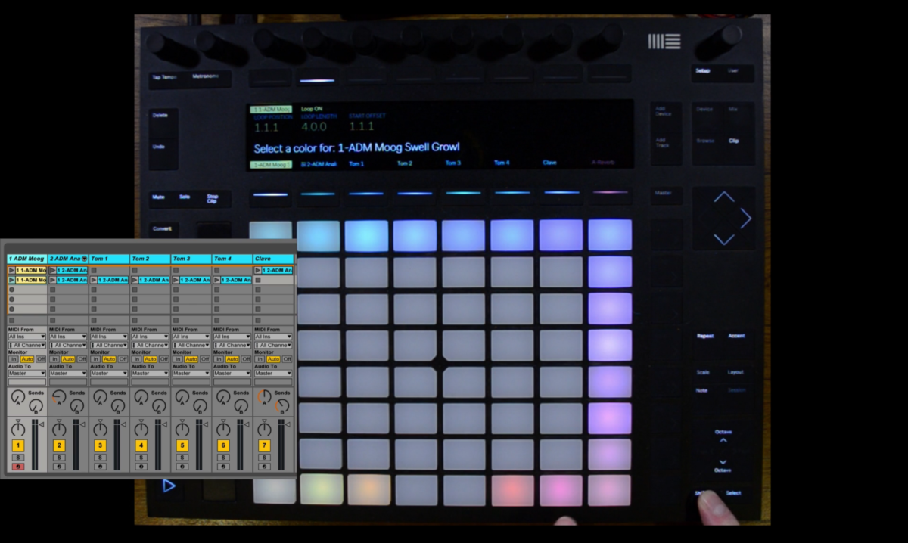
Task: Hit the Octave down chevron on Push
Action: [x=723, y=461]
